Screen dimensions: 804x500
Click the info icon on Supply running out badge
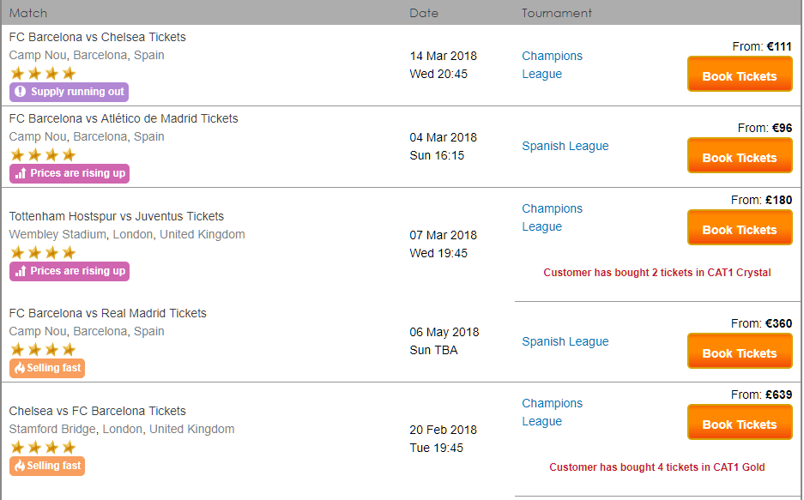tap(20, 93)
